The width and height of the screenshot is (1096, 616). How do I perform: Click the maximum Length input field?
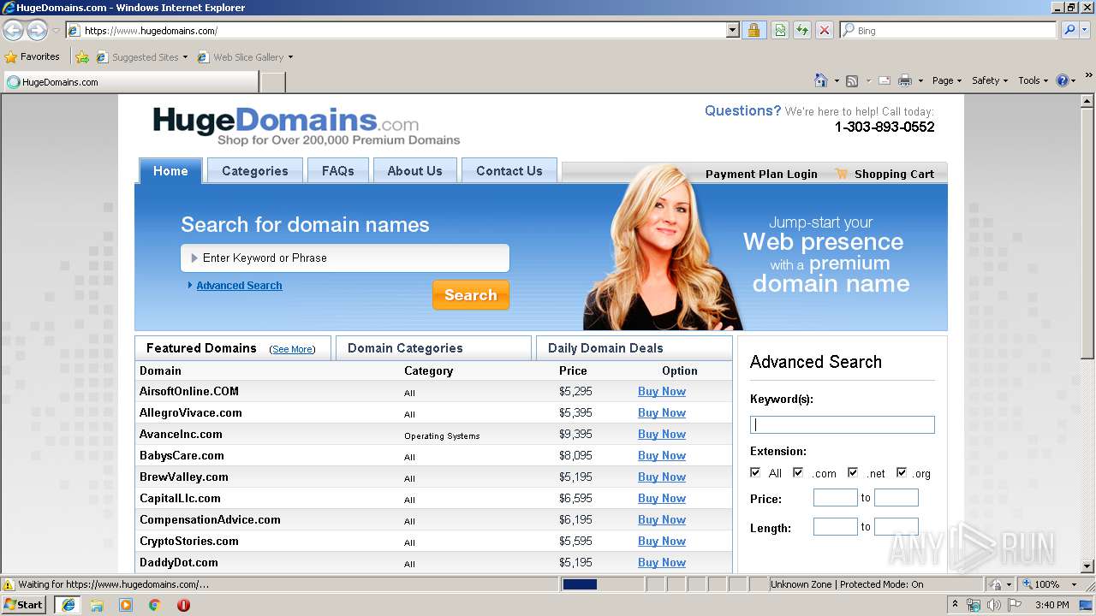pos(896,526)
